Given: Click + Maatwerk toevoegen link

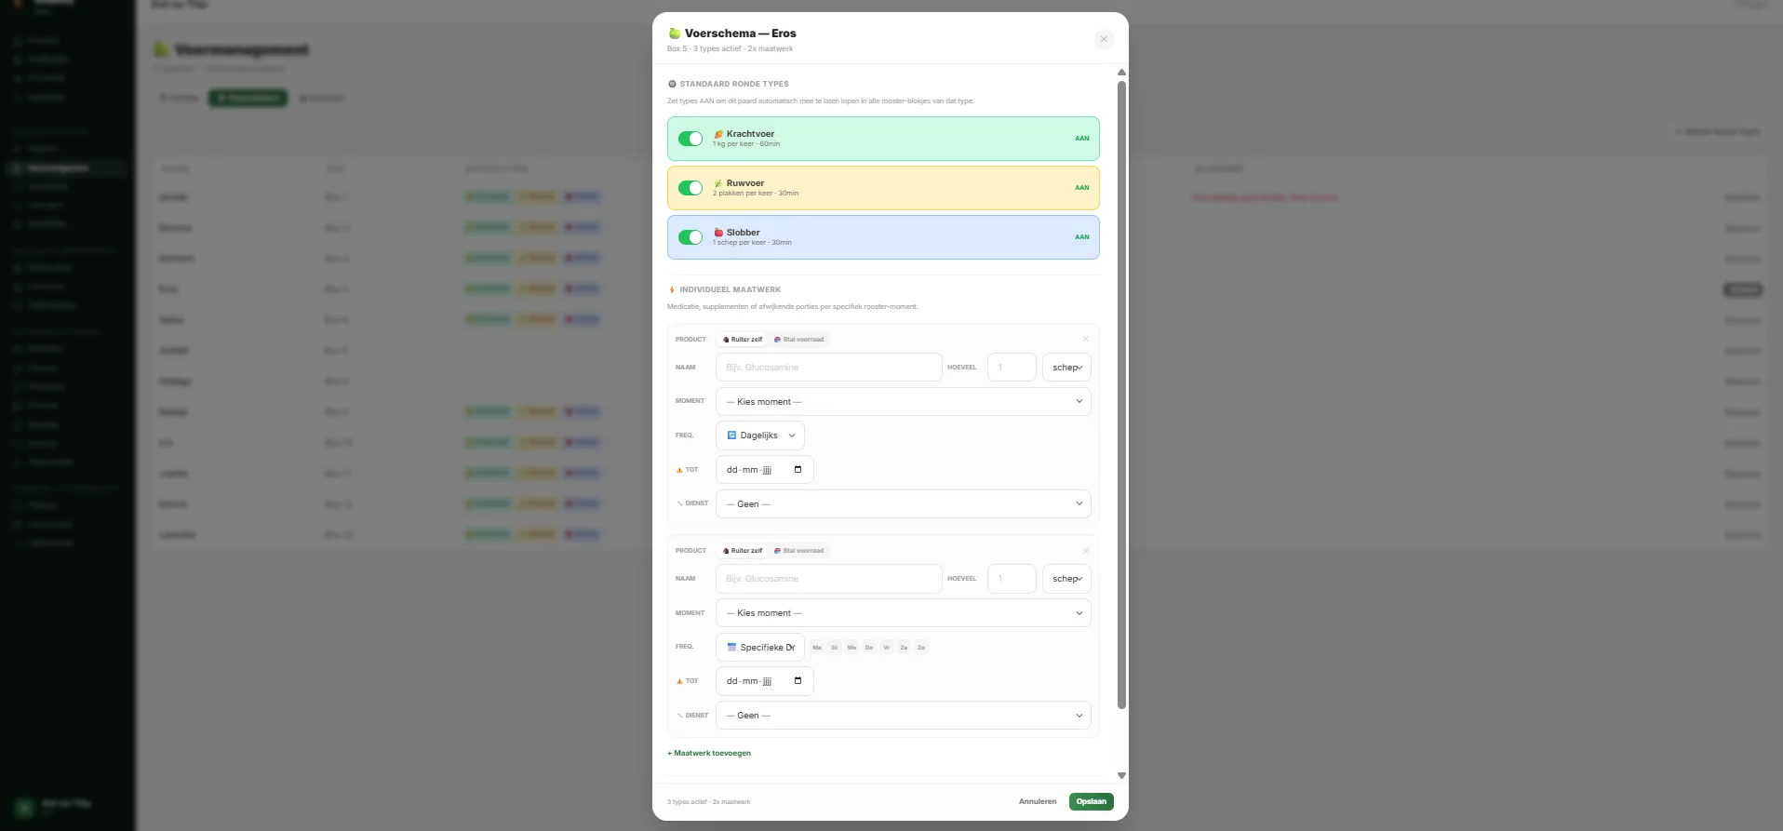Looking at the screenshot, I should [709, 753].
